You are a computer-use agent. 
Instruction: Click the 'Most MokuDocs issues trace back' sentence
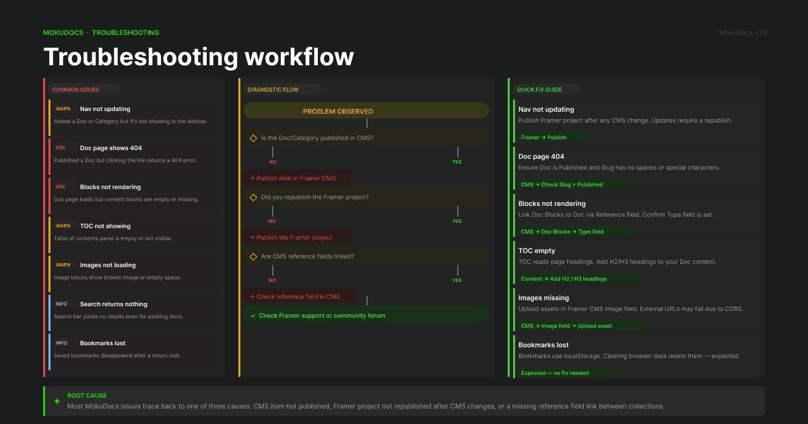pos(366,406)
